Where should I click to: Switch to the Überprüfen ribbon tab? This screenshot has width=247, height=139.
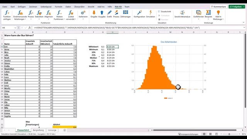tap(79, 7)
